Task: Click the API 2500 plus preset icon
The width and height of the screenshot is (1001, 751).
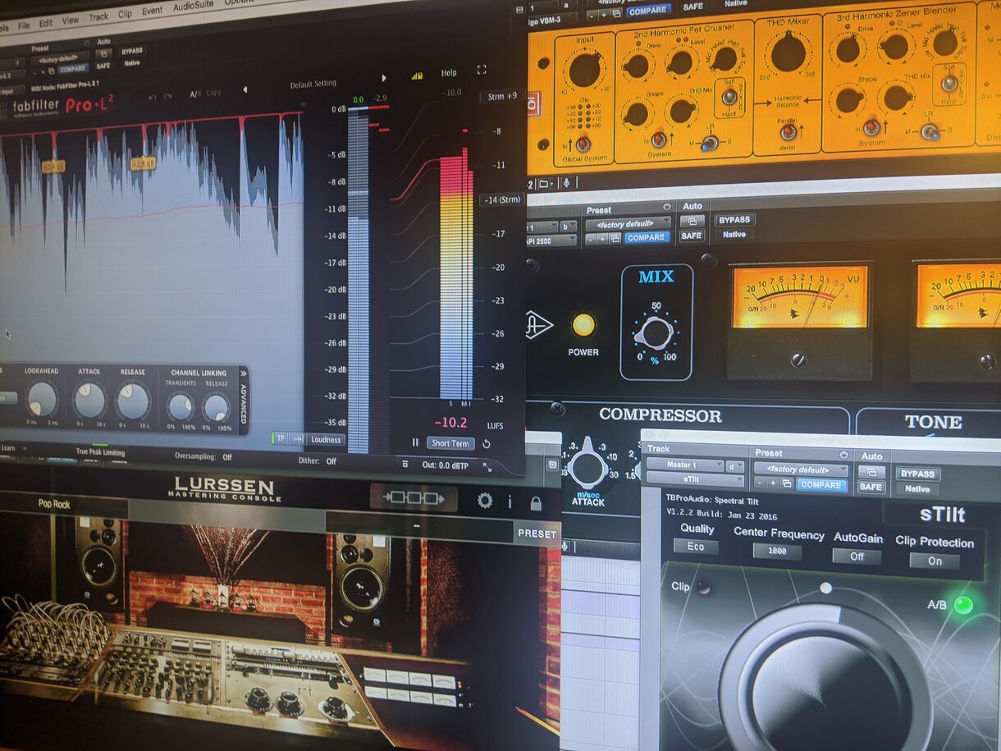Action: [602, 238]
